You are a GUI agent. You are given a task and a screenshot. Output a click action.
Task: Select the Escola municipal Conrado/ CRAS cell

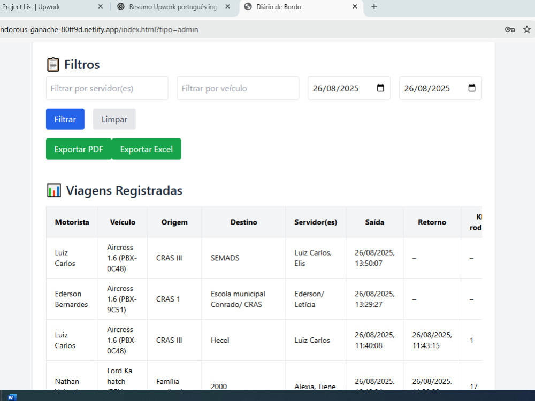click(x=243, y=299)
